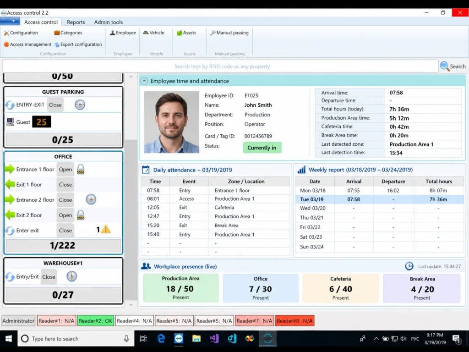The width and height of the screenshot is (469, 352).
Task: Open Configuration from the ribbon
Action: point(21,33)
